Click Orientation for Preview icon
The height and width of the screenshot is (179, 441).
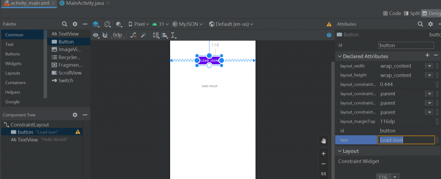(x=107, y=24)
